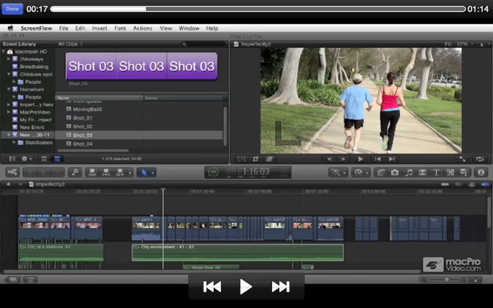
Task: Open the Project Library film reel icon
Action: [x=13, y=280]
